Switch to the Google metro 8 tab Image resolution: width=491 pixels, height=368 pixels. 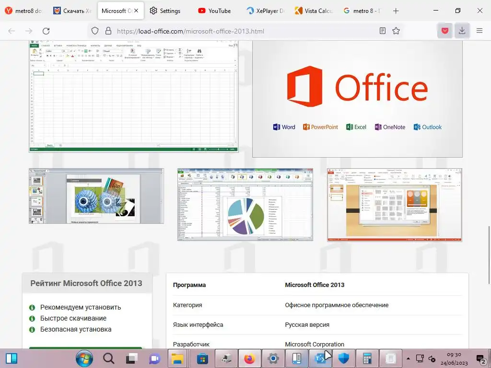[x=362, y=11]
